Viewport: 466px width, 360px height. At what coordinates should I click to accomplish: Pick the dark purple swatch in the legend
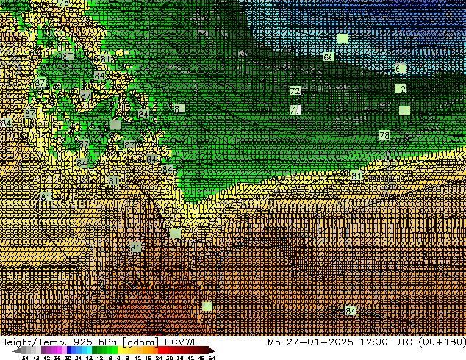tap(43, 350)
